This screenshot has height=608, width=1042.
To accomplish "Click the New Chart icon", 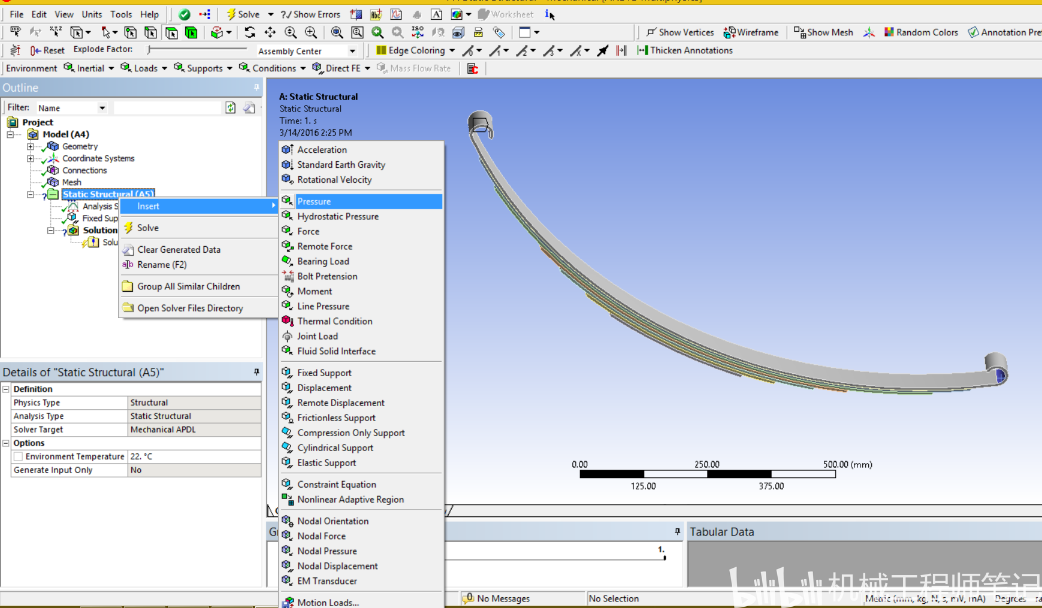I will click(x=396, y=14).
